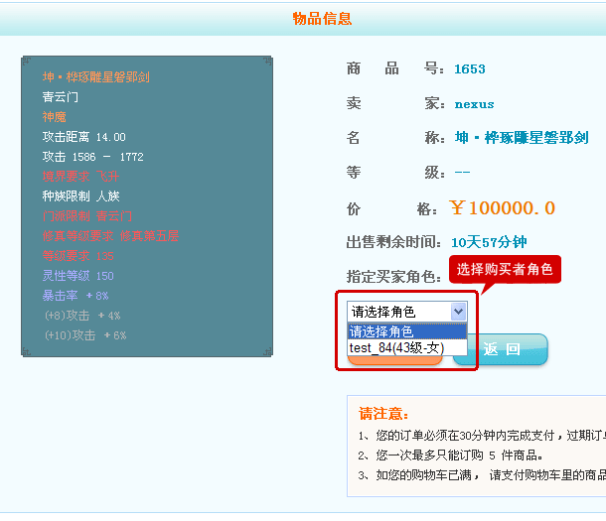This screenshot has width=606, height=521.
Task: Click seller name nexus
Action: point(474,103)
